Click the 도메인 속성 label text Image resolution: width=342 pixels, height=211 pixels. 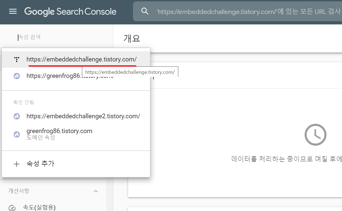(41, 137)
